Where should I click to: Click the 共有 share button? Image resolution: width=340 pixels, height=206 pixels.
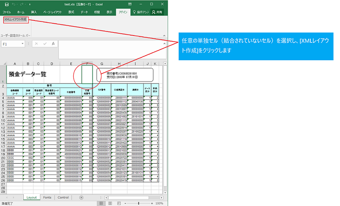[x=157, y=12]
